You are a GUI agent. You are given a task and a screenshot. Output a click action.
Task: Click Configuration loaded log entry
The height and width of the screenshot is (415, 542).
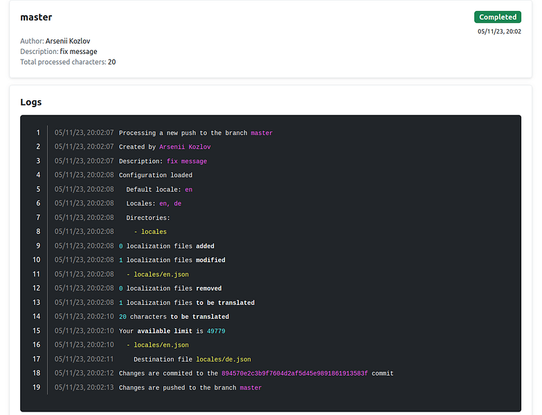point(156,175)
